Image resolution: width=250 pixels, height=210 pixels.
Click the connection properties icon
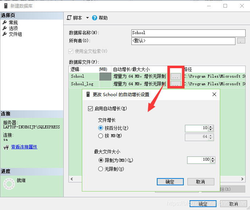tap(6, 147)
